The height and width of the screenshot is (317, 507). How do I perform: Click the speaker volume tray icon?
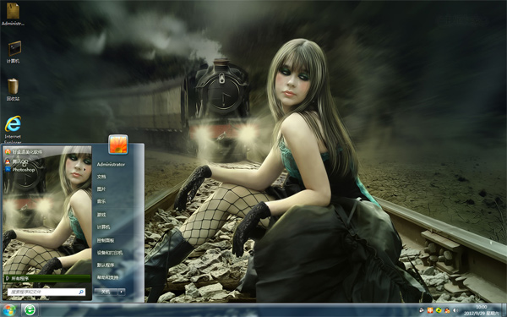(x=455, y=310)
